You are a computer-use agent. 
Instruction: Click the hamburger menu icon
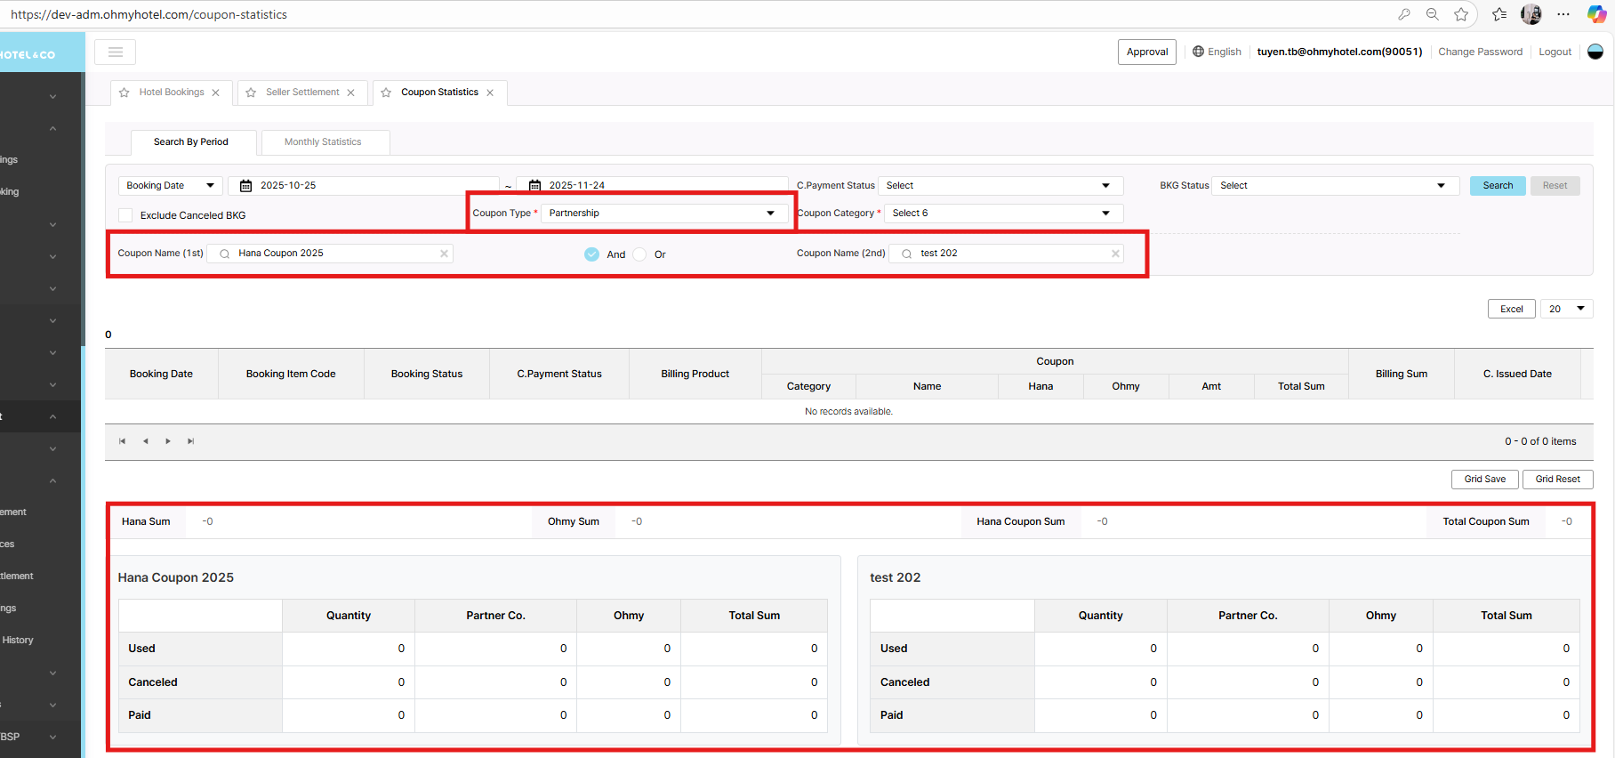tap(115, 52)
